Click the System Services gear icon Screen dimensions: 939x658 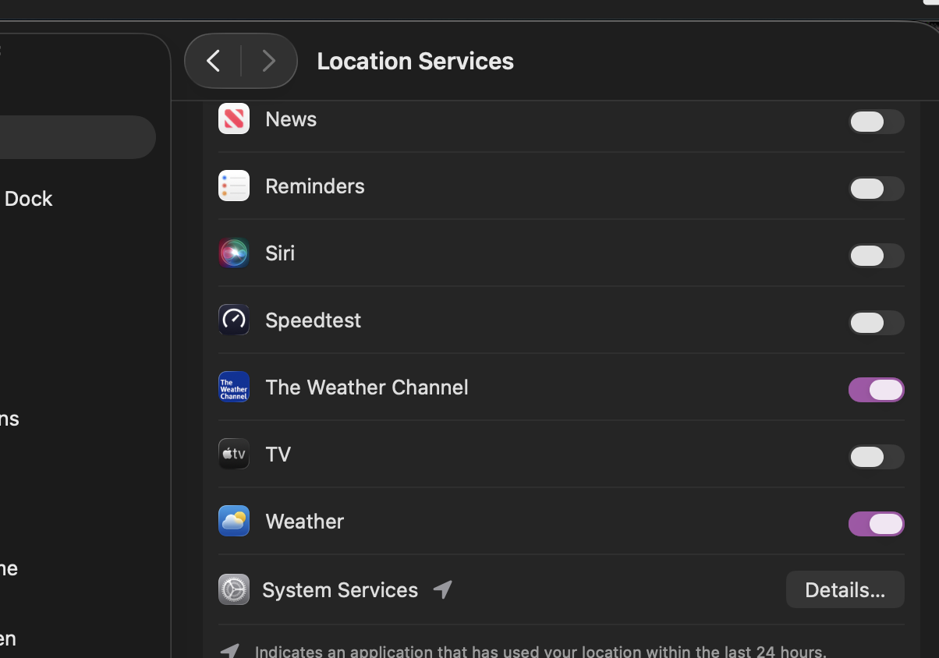[234, 589]
